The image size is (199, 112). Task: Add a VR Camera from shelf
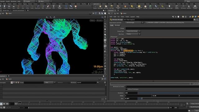[183, 7]
